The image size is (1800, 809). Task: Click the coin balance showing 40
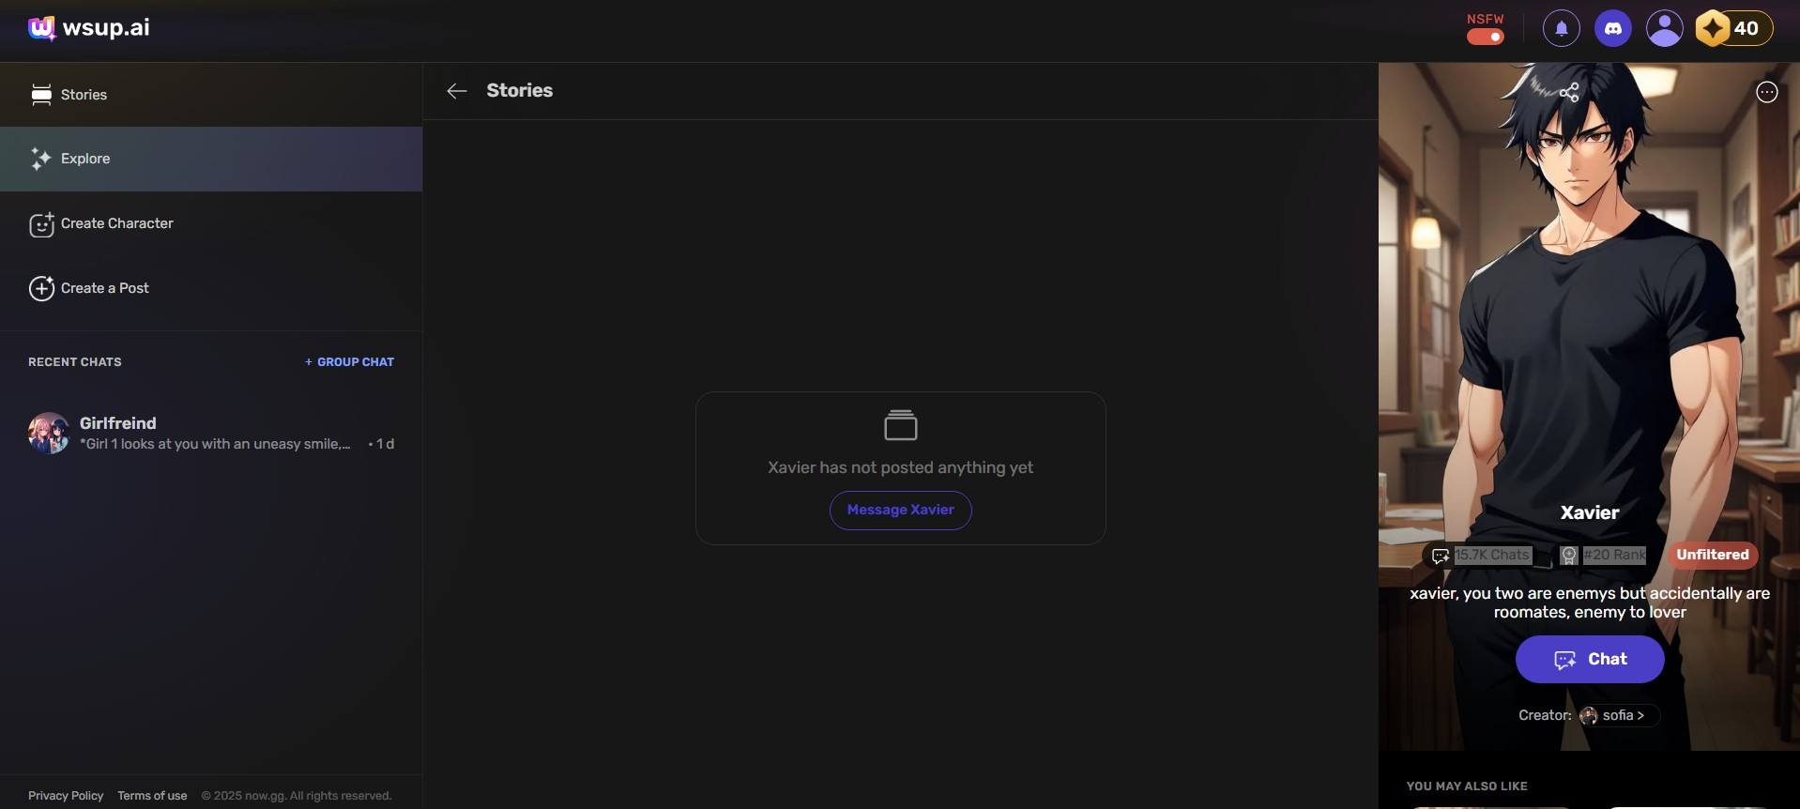1733,28
